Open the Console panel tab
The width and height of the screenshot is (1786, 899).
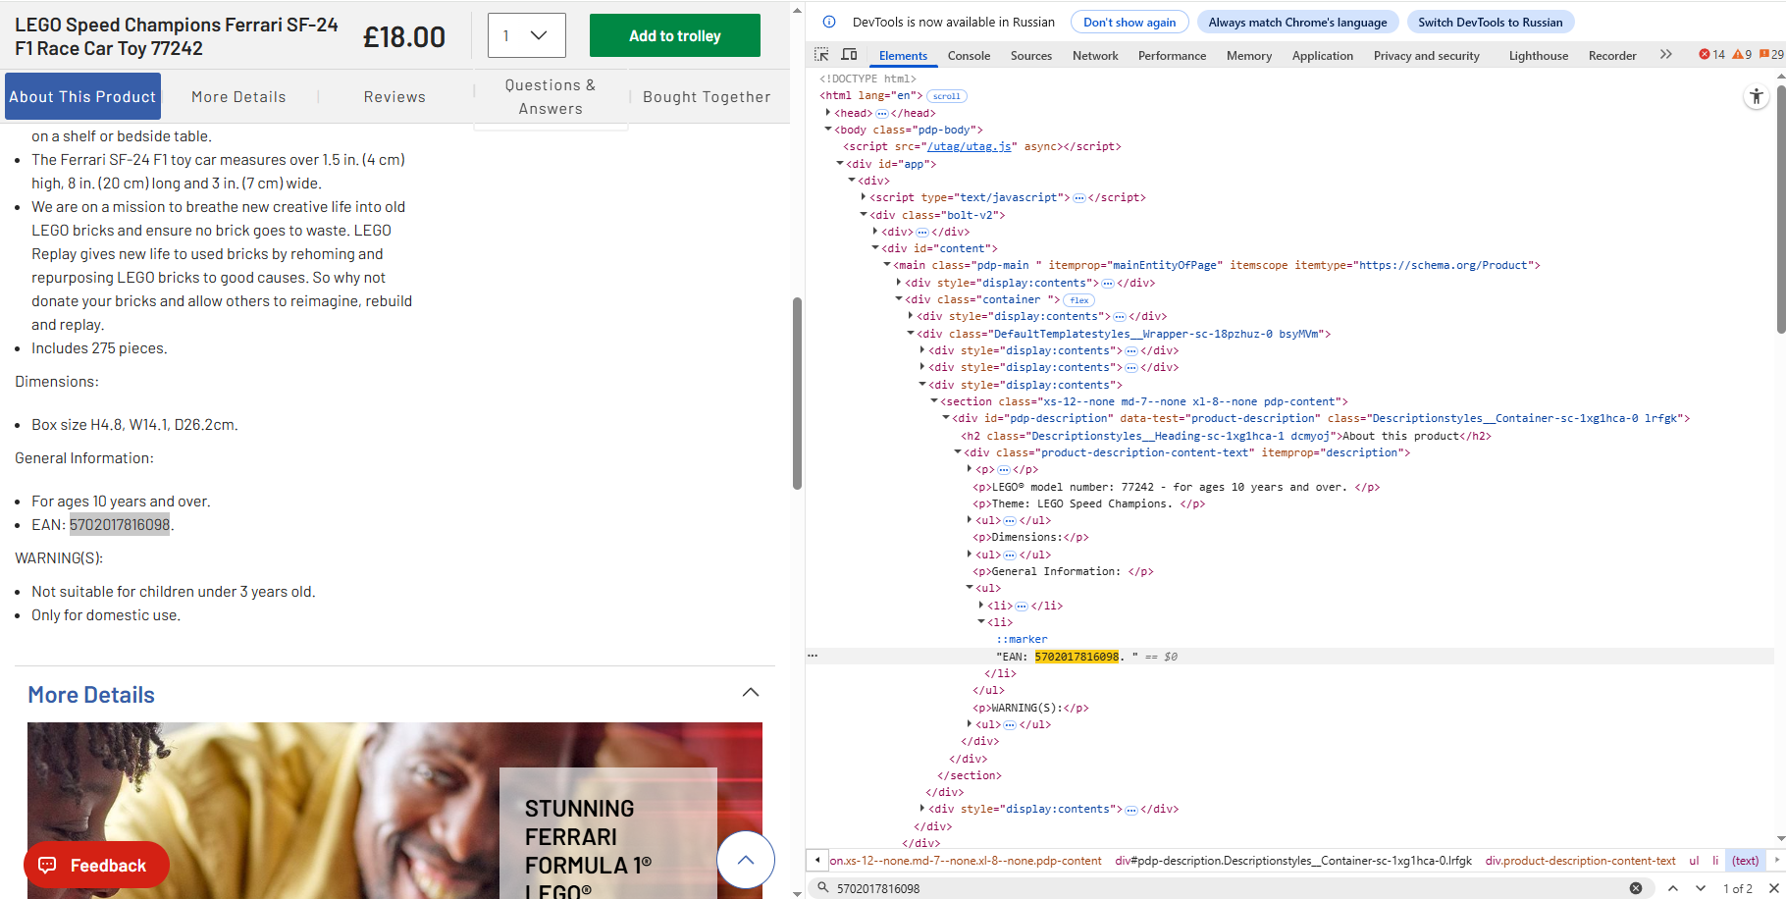coord(969,56)
